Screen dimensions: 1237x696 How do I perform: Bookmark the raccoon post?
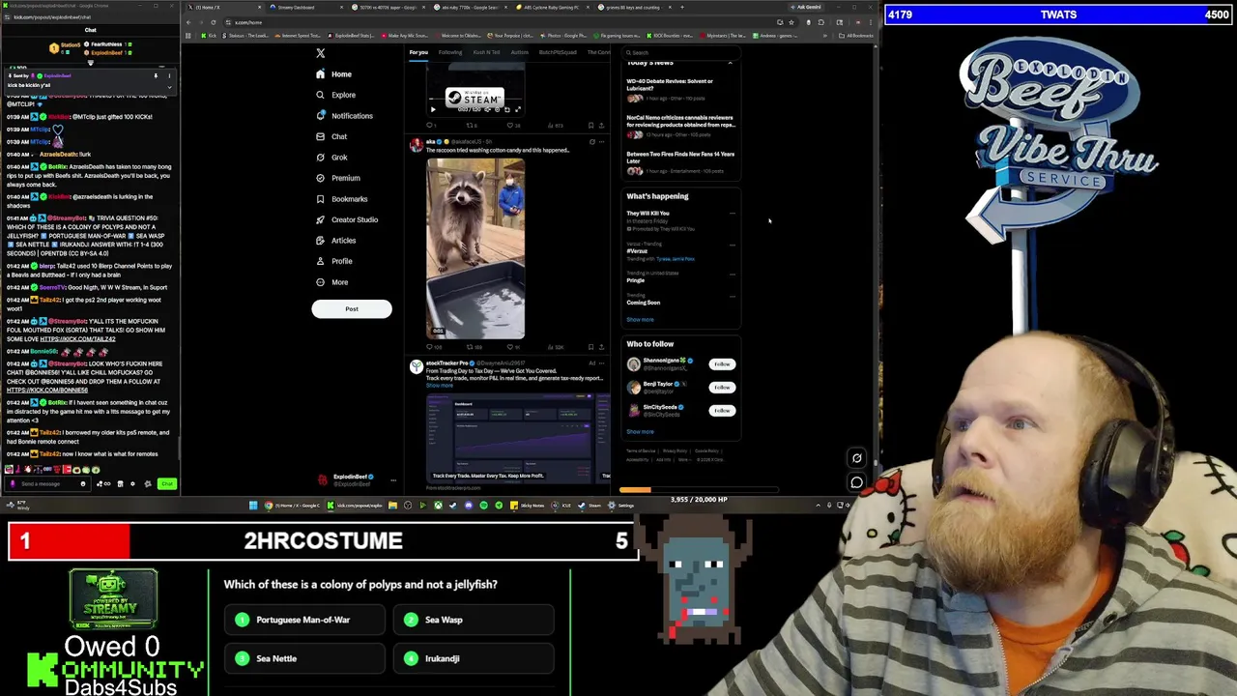coord(590,347)
